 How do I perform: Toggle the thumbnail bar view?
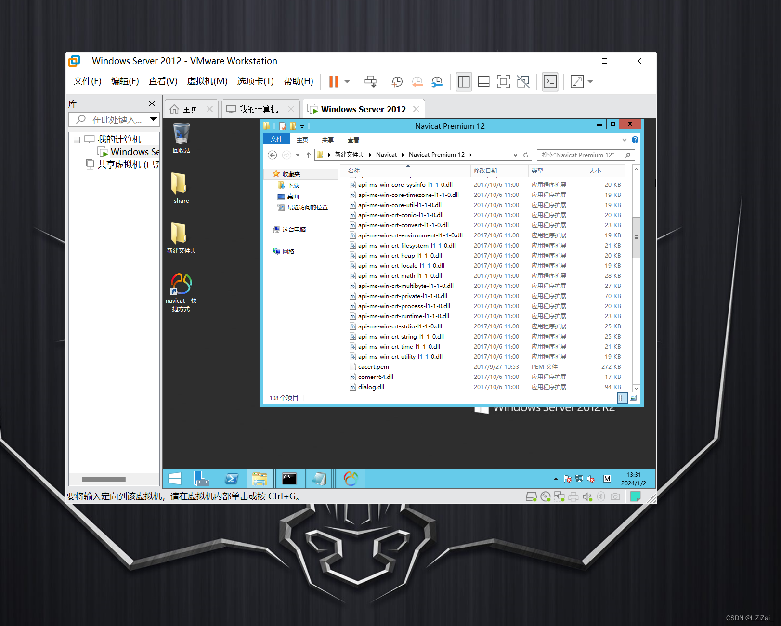click(x=483, y=81)
